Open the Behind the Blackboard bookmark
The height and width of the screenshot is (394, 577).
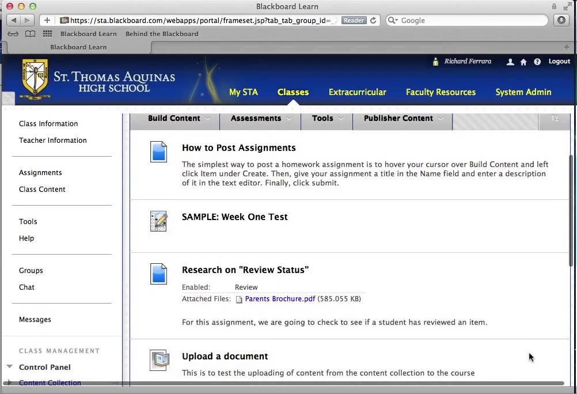tap(162, 34)
